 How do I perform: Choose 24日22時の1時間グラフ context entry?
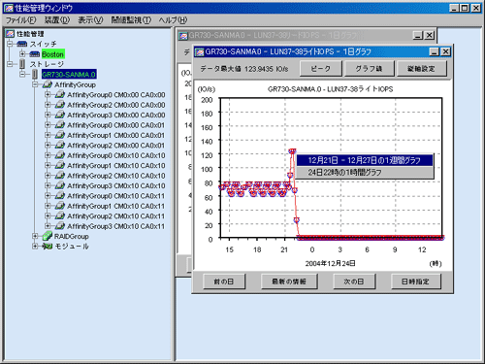(365, 173)
